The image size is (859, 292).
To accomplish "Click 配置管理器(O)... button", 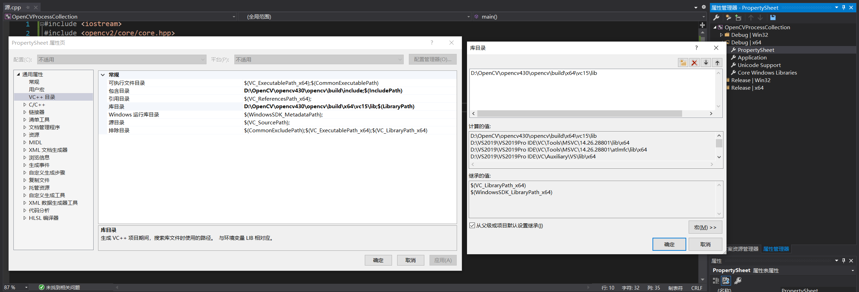I will click(433, 59).
